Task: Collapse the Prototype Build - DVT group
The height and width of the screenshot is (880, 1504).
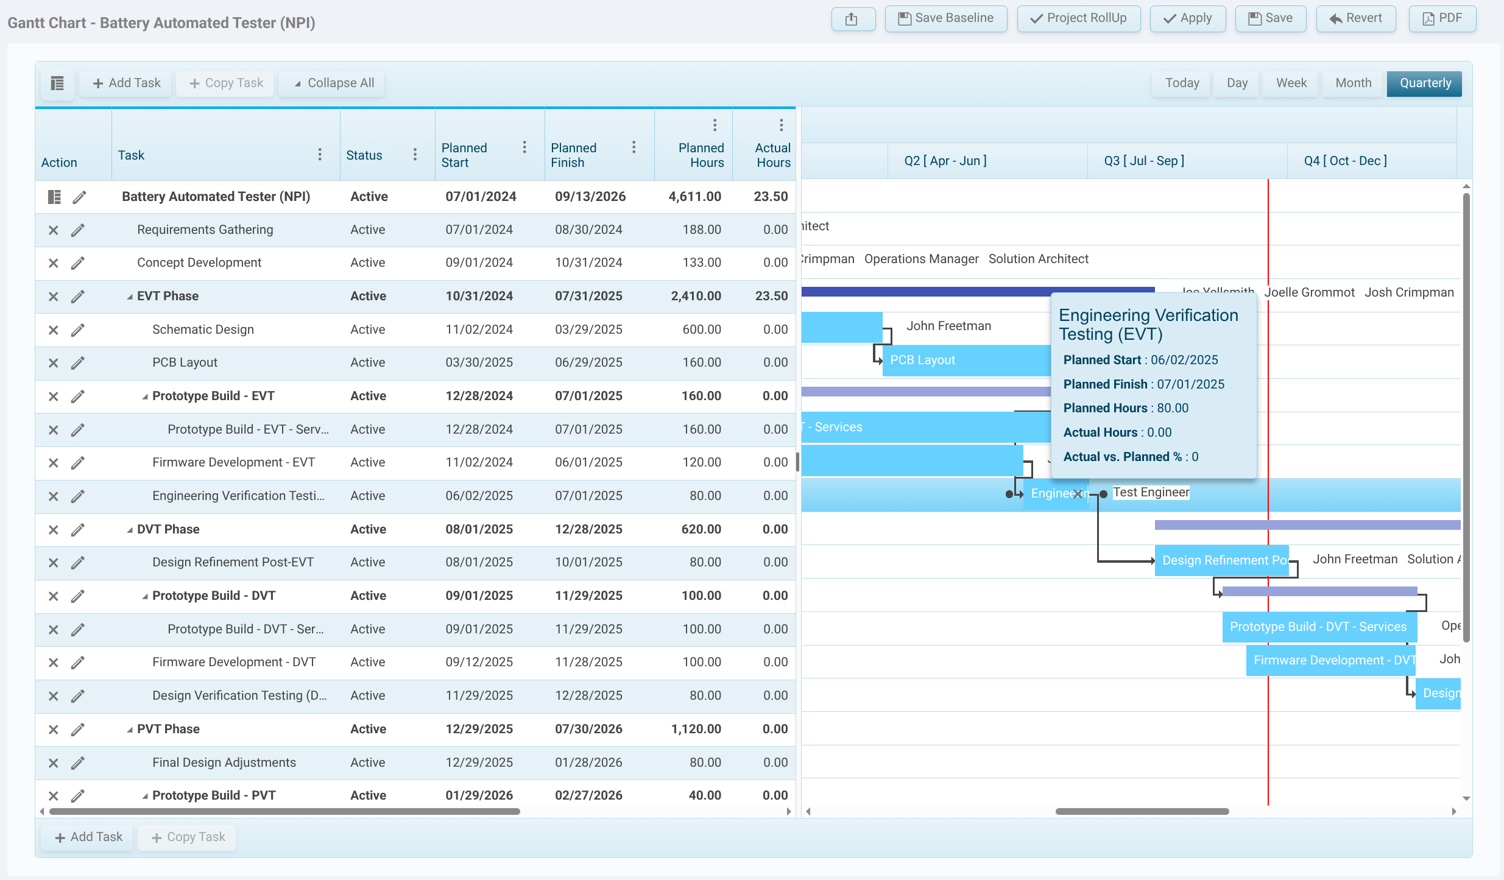Action: [145, 596]
